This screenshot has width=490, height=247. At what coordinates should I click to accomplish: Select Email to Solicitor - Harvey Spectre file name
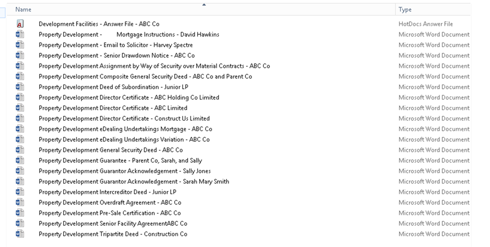(x=116, y=45)
